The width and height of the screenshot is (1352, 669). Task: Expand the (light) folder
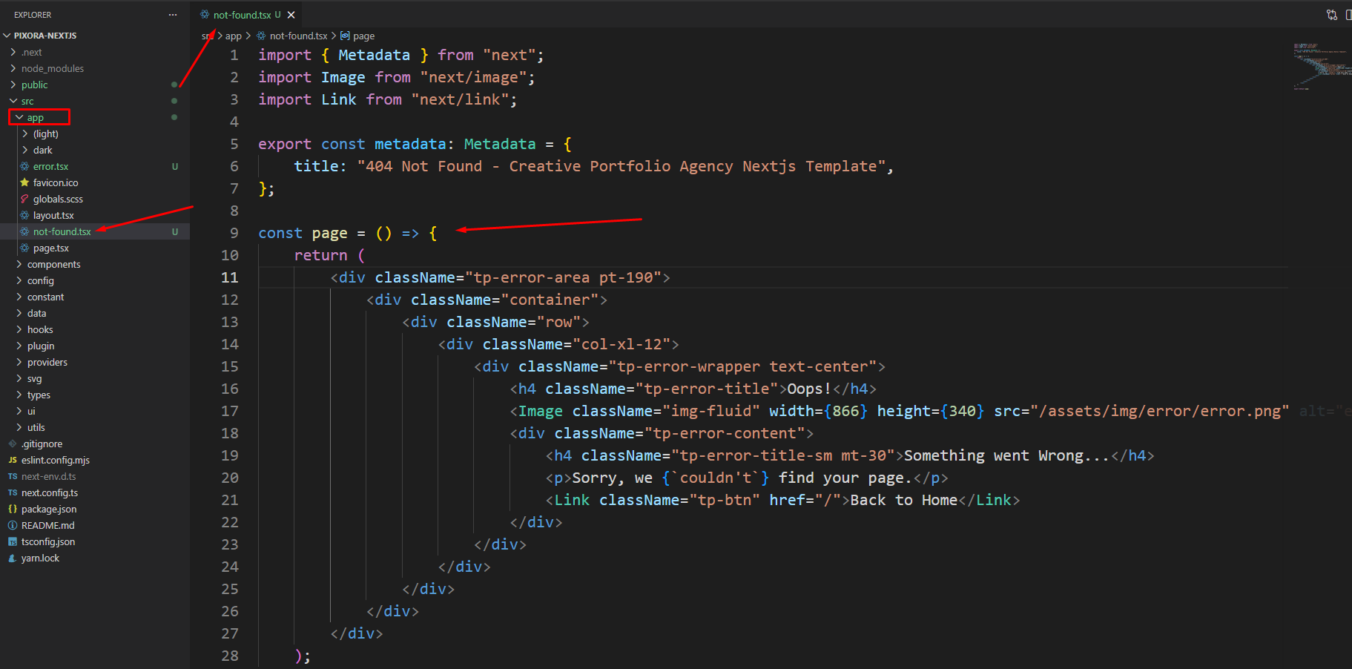25,134
